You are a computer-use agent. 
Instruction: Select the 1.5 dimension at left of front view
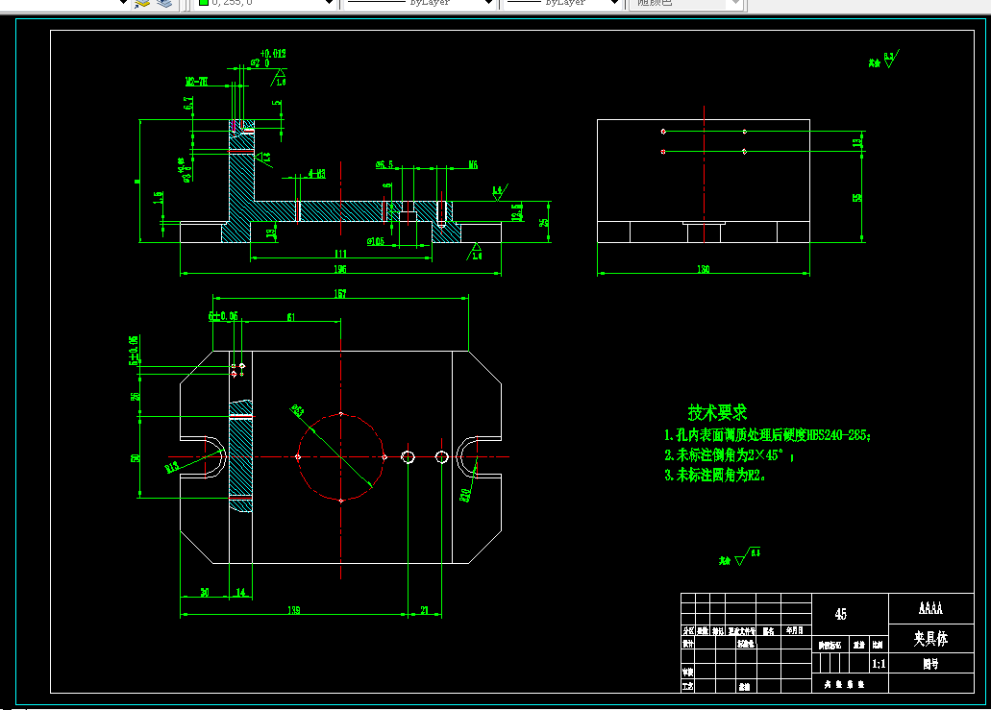(158, 198)
